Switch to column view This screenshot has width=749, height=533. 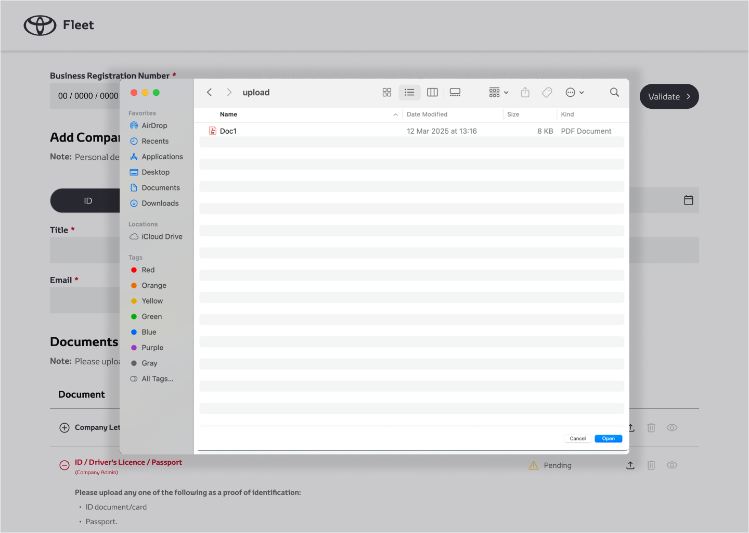[x=432, y=92]
